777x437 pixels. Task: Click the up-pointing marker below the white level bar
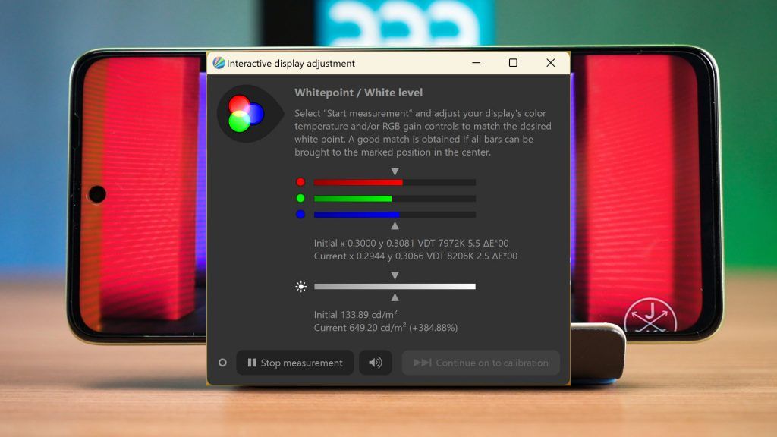point(395,297)
